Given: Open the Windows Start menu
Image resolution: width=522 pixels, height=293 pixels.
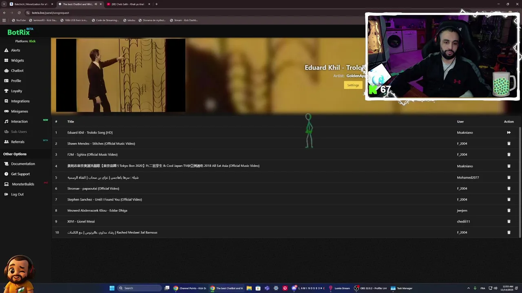Looking at the screenshot, I should click(112, 288).
